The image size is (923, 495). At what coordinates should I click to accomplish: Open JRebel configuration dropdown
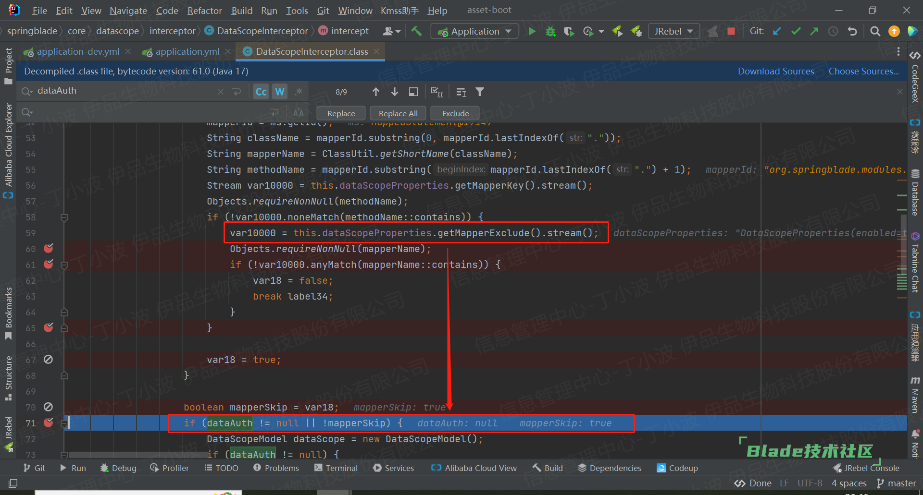[x=674, y=31]
